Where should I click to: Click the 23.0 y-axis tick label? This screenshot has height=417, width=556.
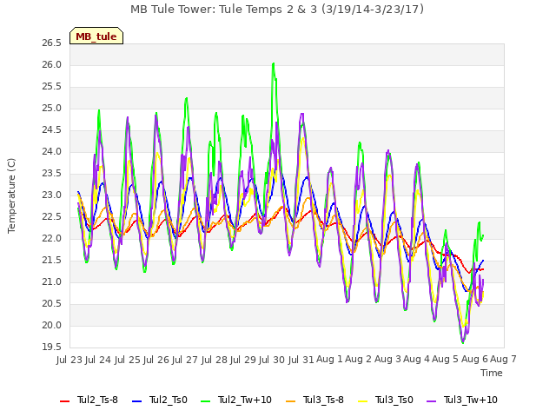[52, 195]
